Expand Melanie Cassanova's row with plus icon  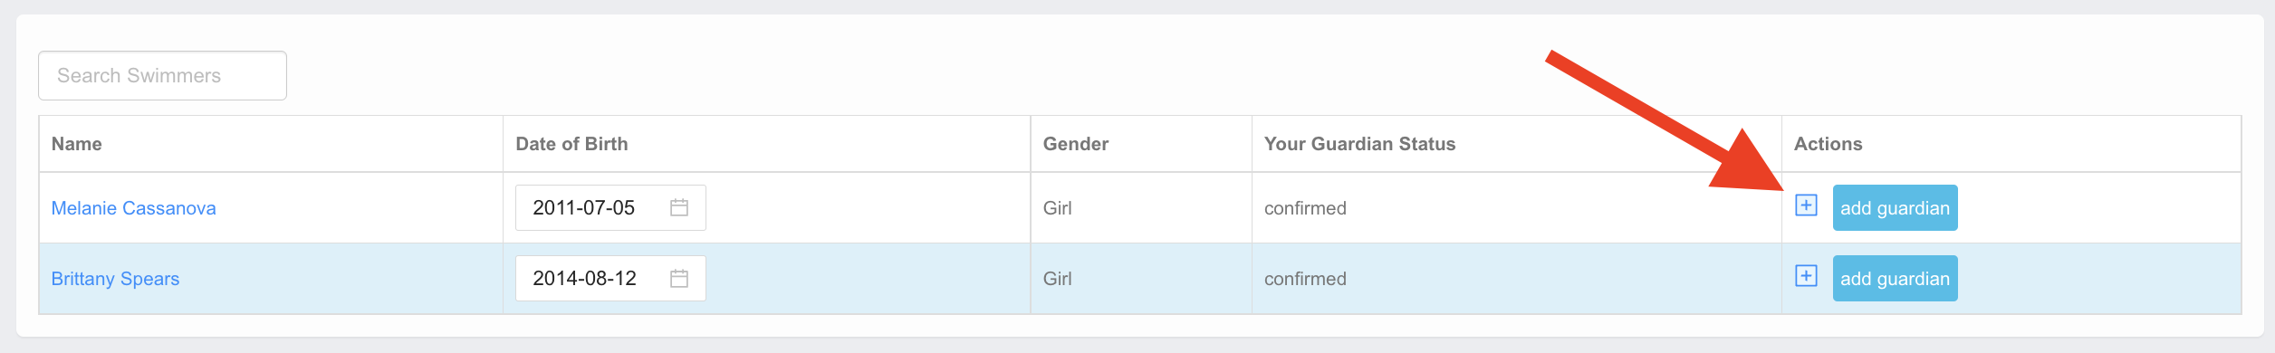pos(1806,205)
